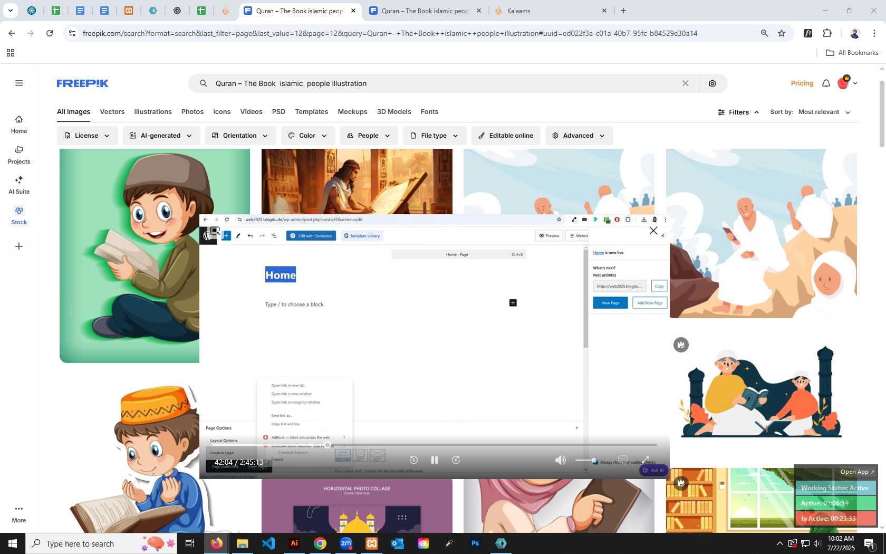The width and height of the screenshot is (886, 554).
Task: Open the notifications bell
Action: point(826,83)
